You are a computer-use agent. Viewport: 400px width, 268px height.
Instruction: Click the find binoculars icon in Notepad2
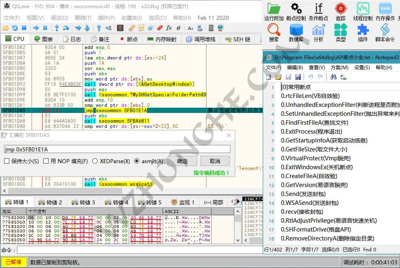pos(333,77)
